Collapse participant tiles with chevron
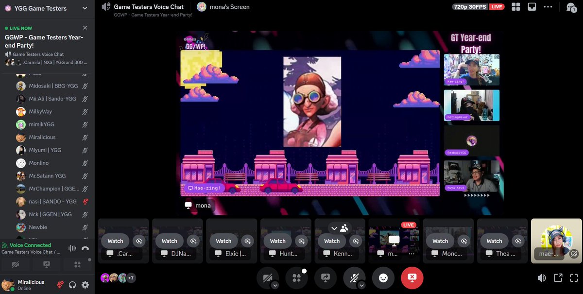Viewport: 583px width, 294px height. 334,228
